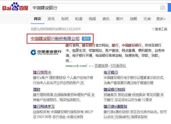171x124 pixels.
Task: Open camera image search icon
Action: click(162, 8)
